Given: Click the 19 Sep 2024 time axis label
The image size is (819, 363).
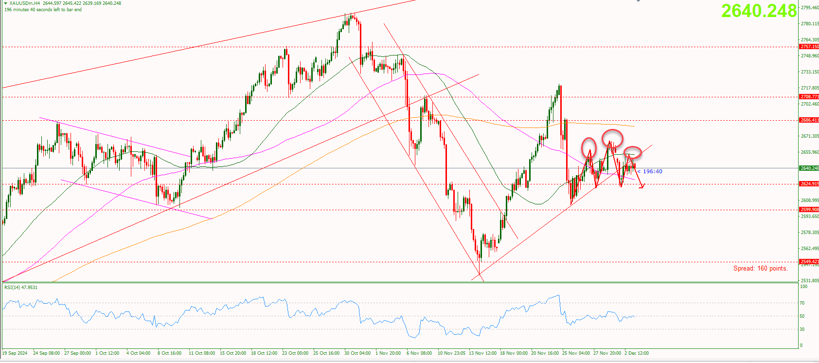Looking at the screenshot, I should 15,353.
